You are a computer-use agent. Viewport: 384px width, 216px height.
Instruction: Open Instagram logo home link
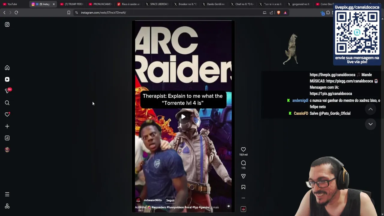coord(7,25)
